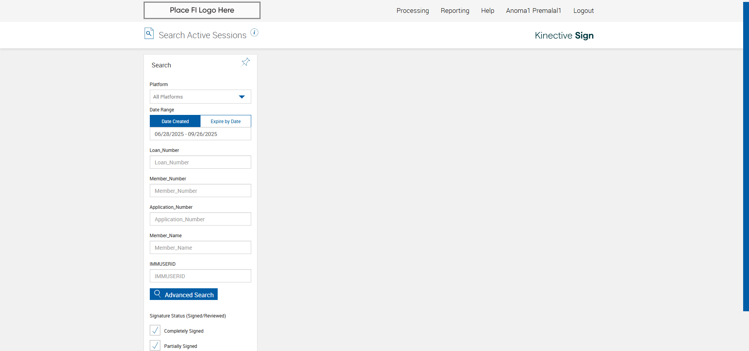
Task: Open the Reporting menu
Action: click(455, 11)
